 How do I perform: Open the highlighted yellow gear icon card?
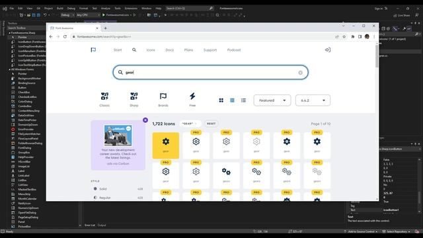tap(166, 145)
